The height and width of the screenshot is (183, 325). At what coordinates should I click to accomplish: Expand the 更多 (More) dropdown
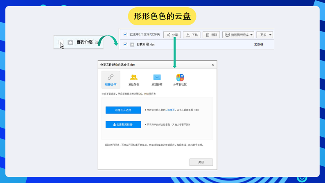tap(265, 35)
